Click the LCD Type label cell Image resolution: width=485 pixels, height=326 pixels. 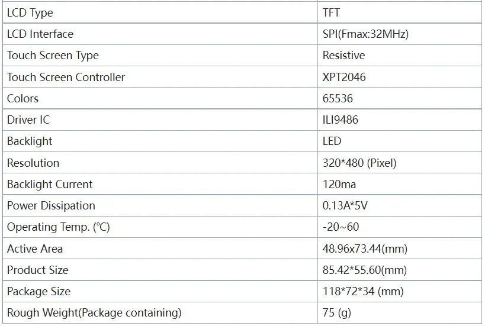point(30,12)
